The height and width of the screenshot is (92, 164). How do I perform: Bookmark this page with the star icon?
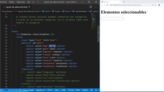(156, 5)
